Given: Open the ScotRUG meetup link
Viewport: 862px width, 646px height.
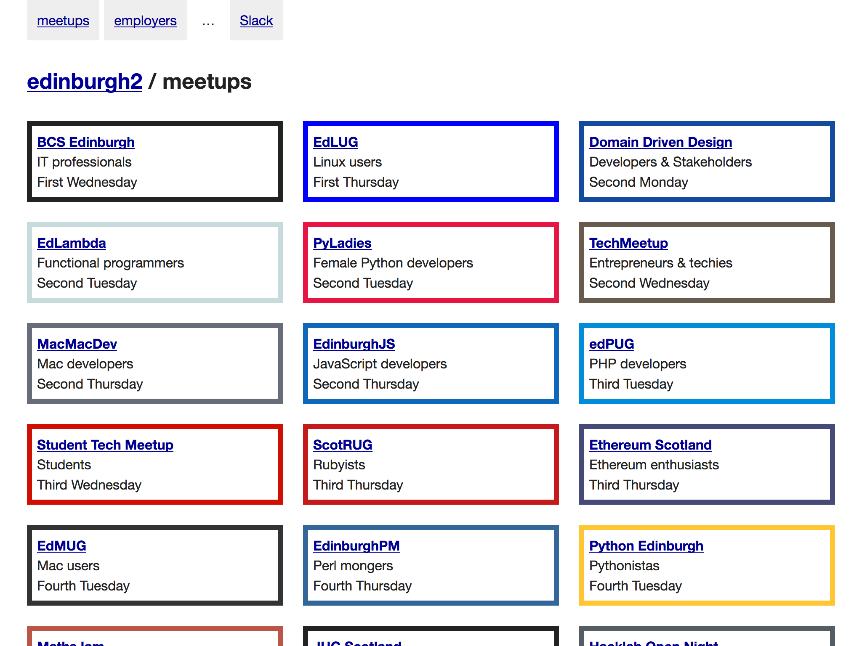Looking at the screenshot, I should 343,445.
